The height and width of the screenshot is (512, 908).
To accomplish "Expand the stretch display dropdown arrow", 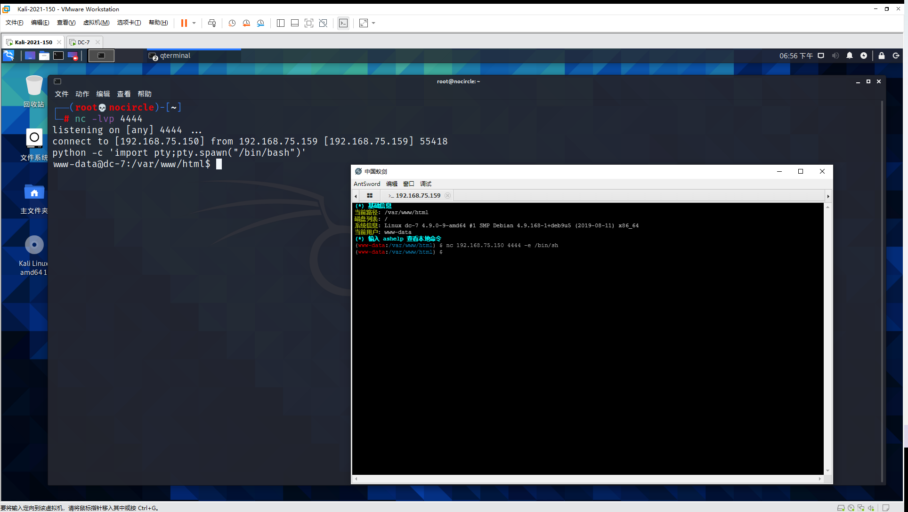I will click(x=373, y=23).
